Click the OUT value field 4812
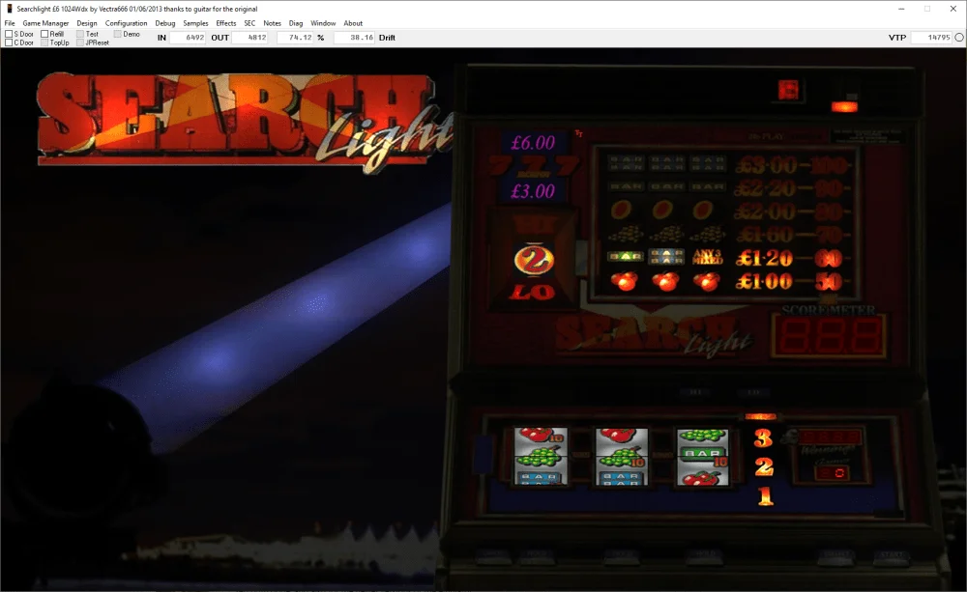Screen dimensions: 967x592 point(249,38)
